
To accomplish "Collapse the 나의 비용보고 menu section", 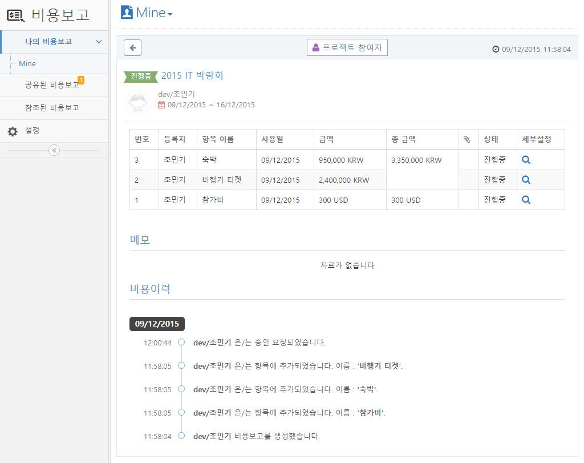I will point(99,42).
